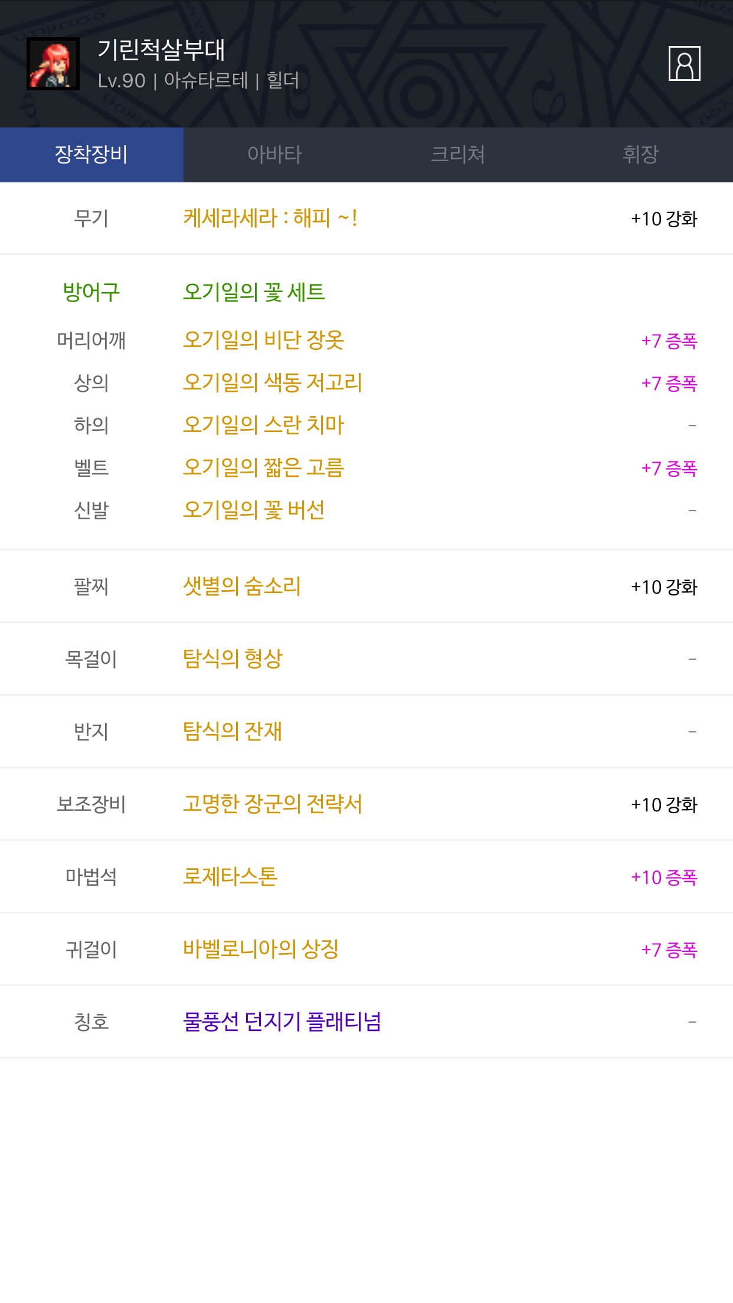The image size is (733, 1303).
Task: Click the 오기일의 색동 저고리 top
Action: click(272, 382)
